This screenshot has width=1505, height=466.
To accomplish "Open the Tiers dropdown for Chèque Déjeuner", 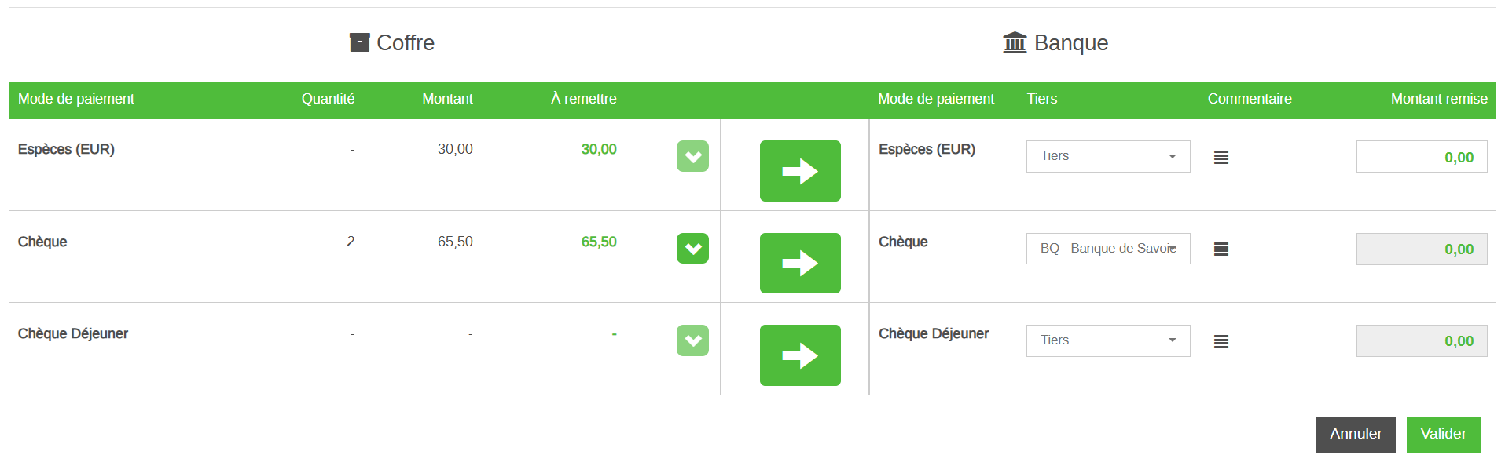I will coord(1107,340).
